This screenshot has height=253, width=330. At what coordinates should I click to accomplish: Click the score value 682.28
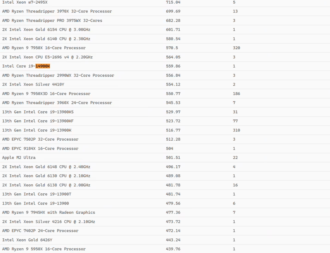[x=173, y=21]
